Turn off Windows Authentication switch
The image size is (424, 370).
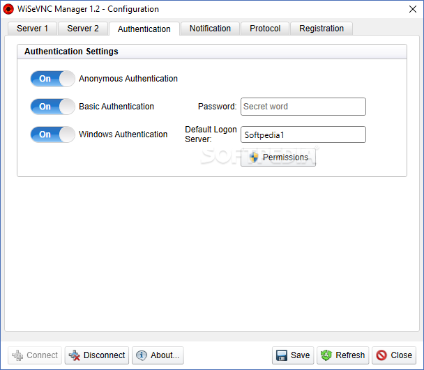click(53, 134)
